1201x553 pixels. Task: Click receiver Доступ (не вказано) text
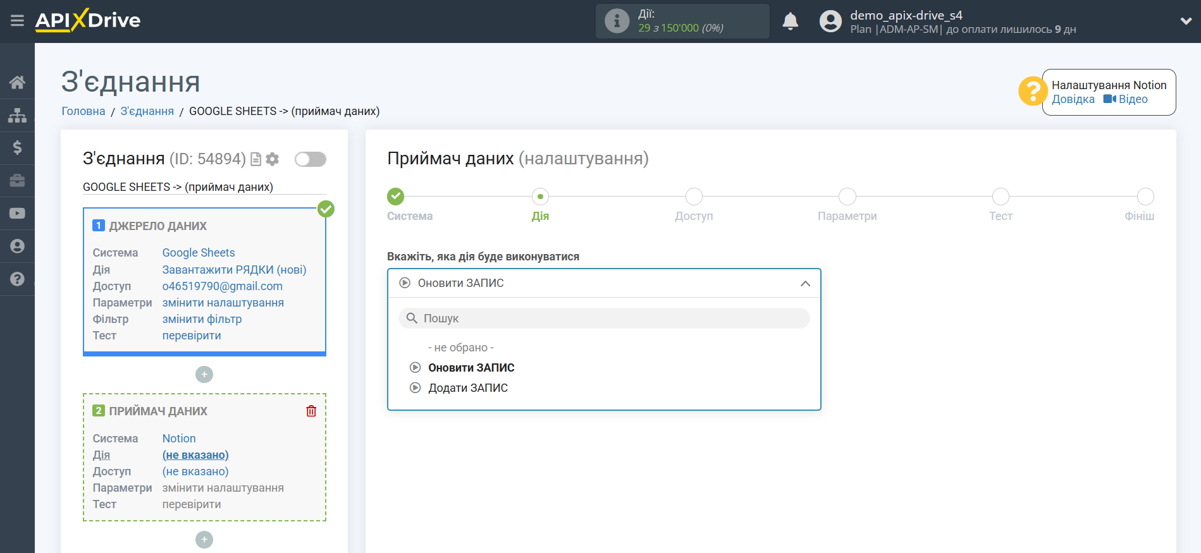(x=195, y=471)
